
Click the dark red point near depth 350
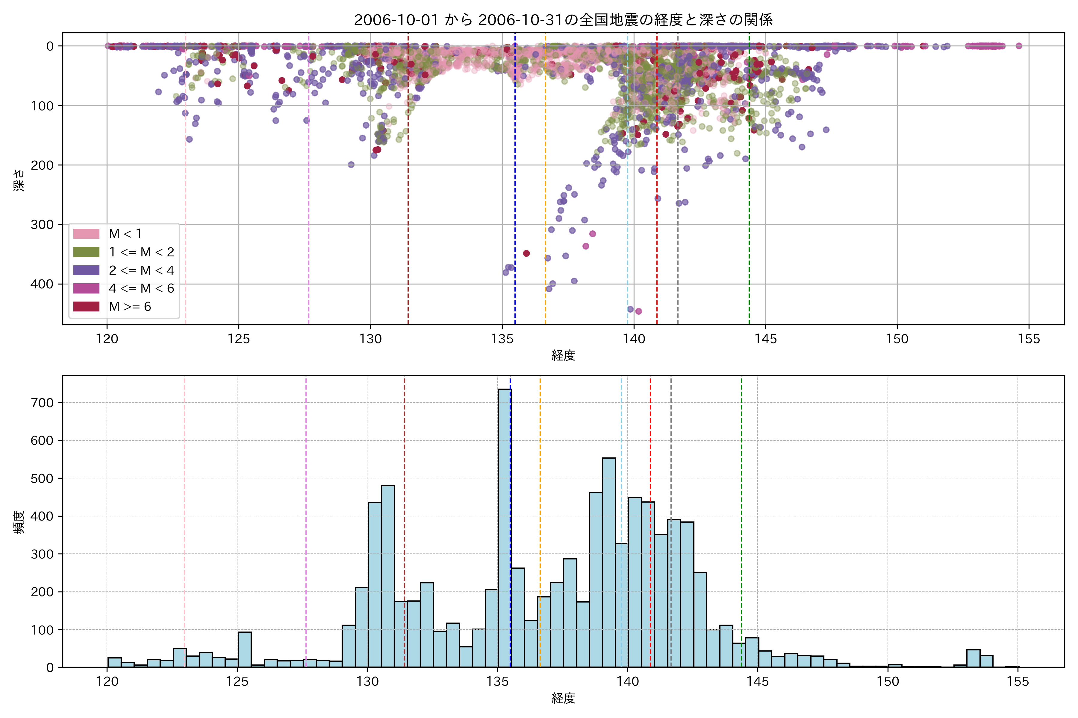[526, 253]
